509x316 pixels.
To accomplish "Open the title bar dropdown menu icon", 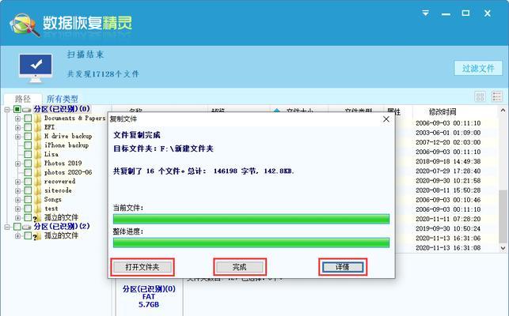I will point(425,13).
